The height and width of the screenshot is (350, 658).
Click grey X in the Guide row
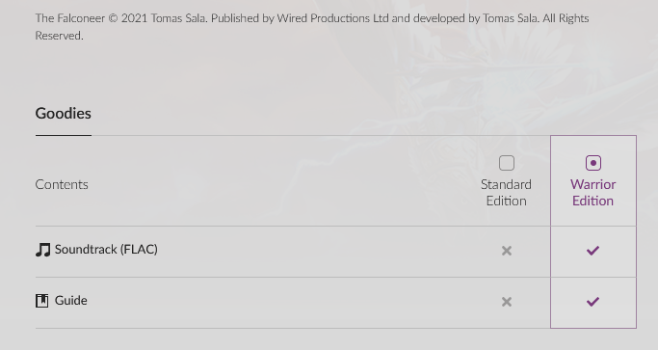point(507,302)
